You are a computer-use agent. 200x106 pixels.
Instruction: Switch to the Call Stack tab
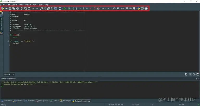(x=6, y=101)
